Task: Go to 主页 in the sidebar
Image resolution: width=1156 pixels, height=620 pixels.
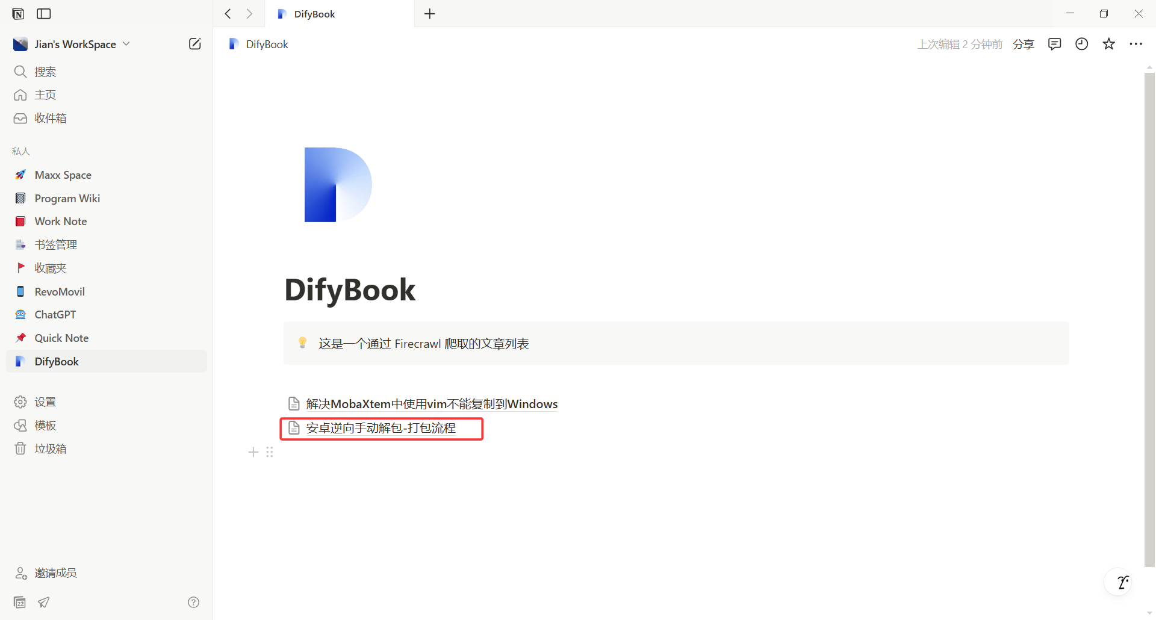Action: point(106,95)
